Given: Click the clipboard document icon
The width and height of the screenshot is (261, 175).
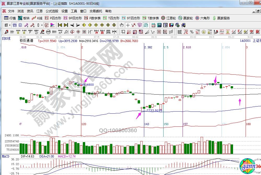Looking at the screenshot, I should click(x=20, y=25).
